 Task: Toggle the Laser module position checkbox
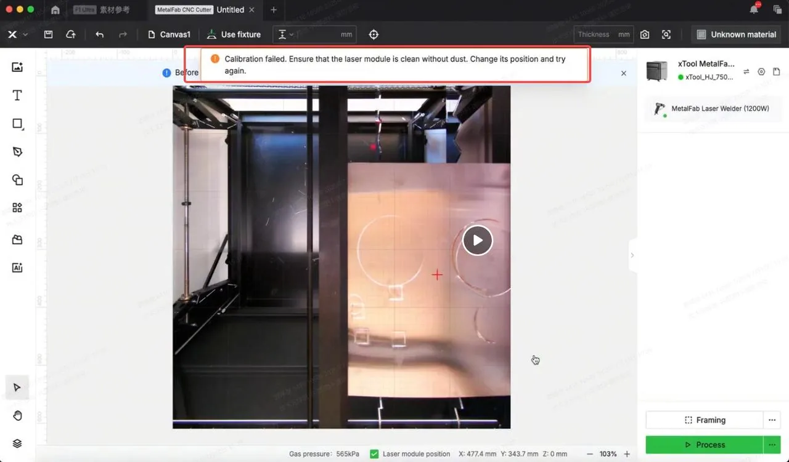pos(374,454)
